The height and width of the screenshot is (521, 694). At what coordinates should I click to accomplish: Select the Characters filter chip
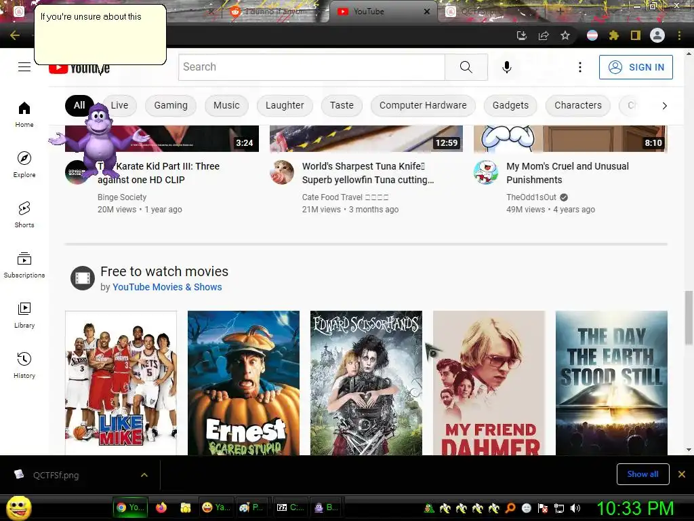pos(578,105)
